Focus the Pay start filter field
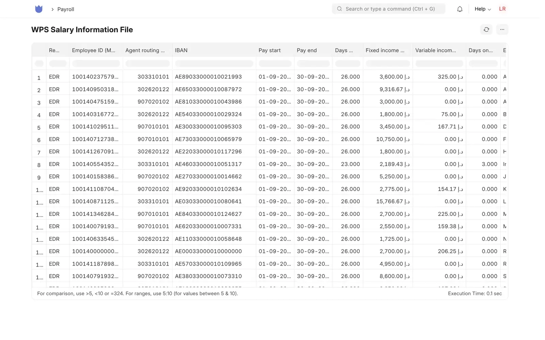Viewport: 545px width, 340px height. (x=275, y=64)
